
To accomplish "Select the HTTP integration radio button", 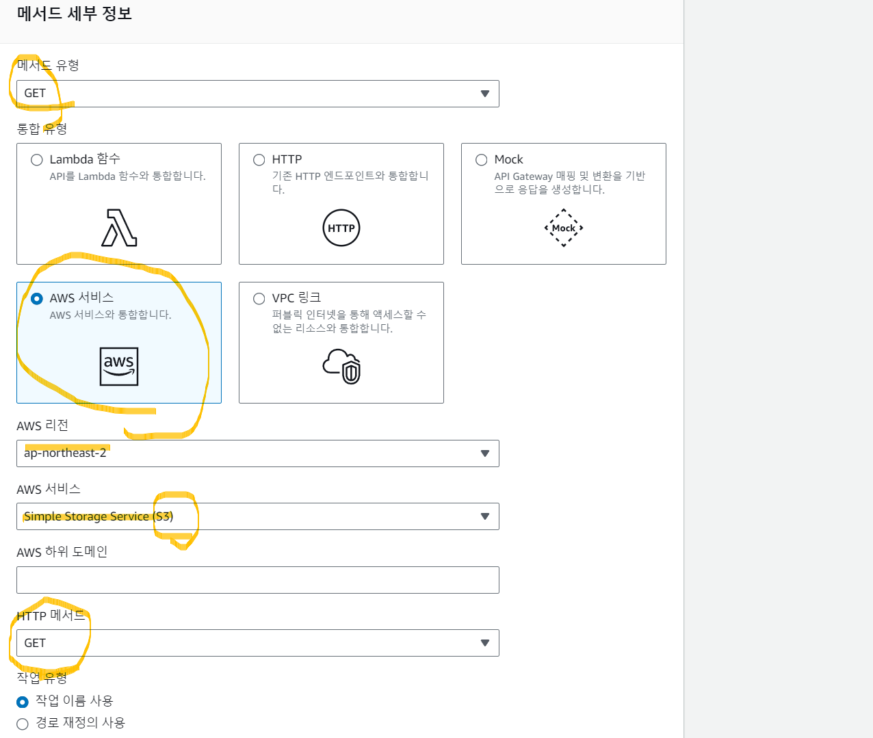I will coord(259,160).
